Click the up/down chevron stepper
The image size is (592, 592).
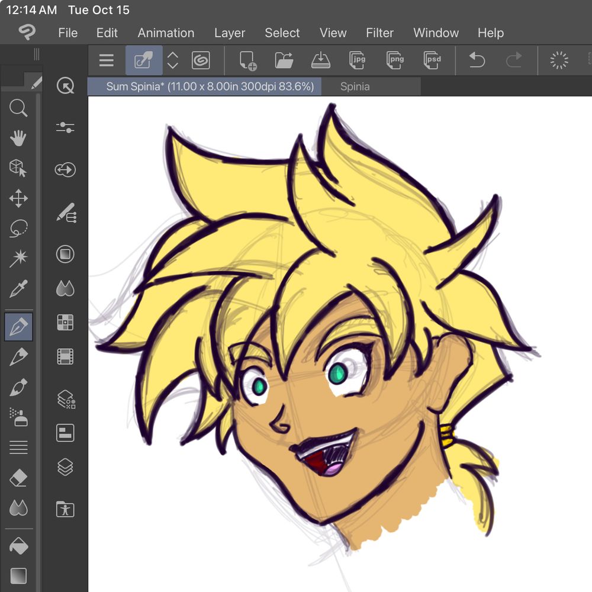172,60
